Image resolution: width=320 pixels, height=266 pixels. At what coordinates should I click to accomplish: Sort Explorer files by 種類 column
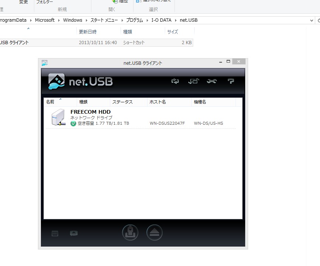click(143, 32)
